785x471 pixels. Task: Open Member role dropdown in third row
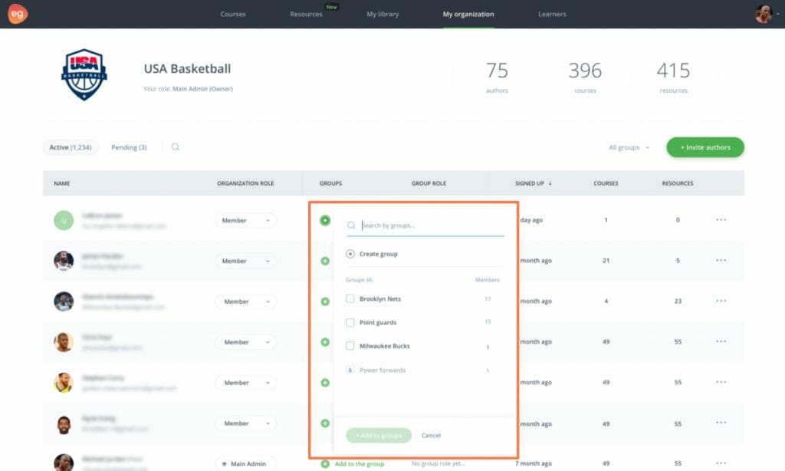pyautogui.click(x=245, y=301)
